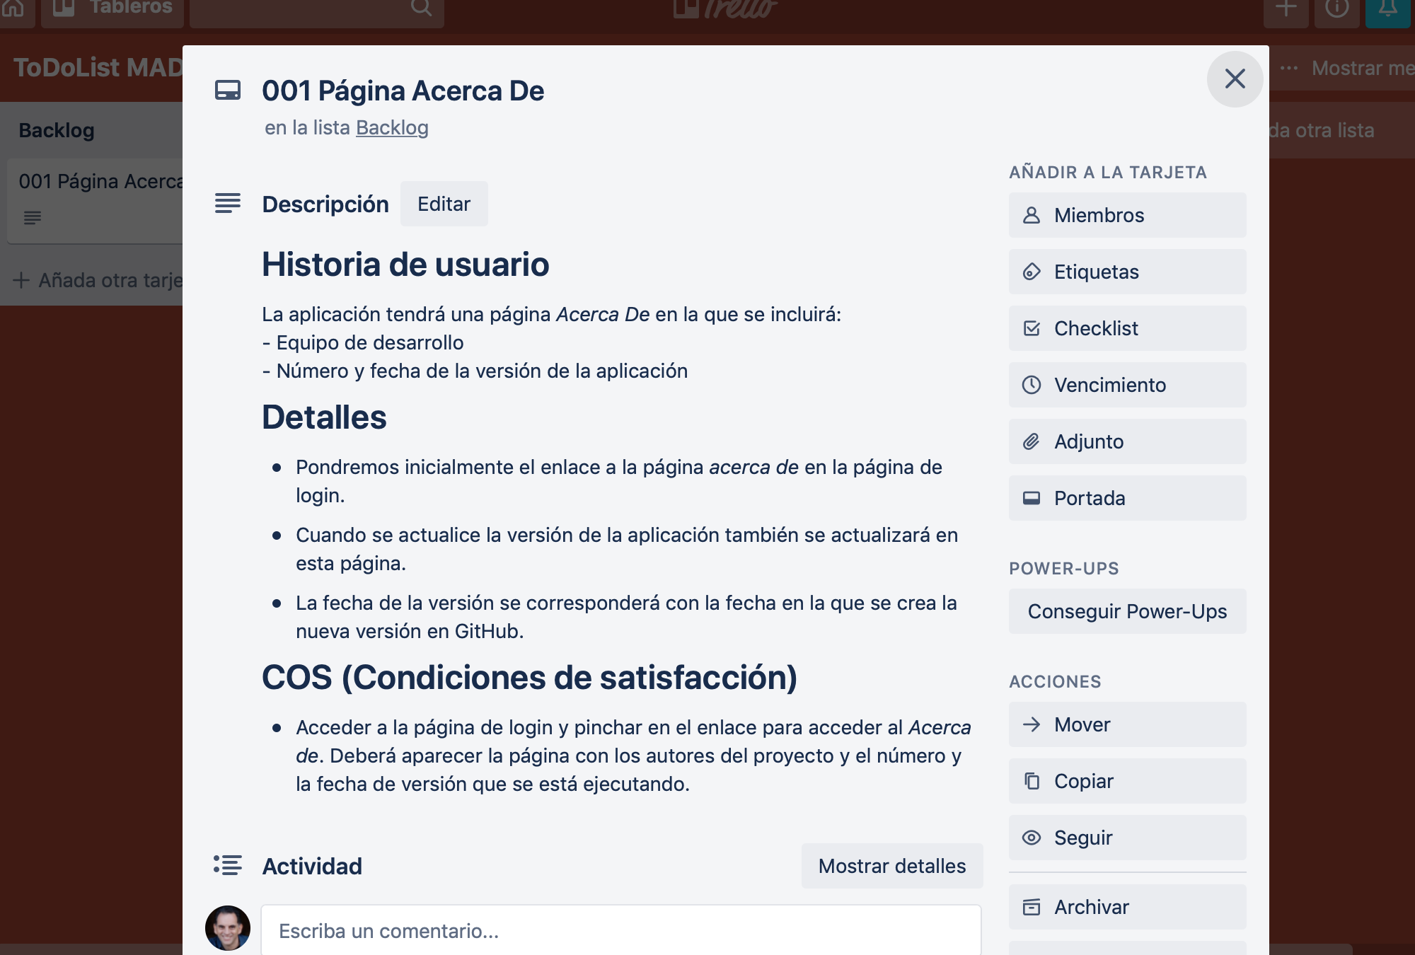The height and width of the screenshot is (955, 1415).
Task: Click the ToDoList MAD board title
Action: point(98,68)
